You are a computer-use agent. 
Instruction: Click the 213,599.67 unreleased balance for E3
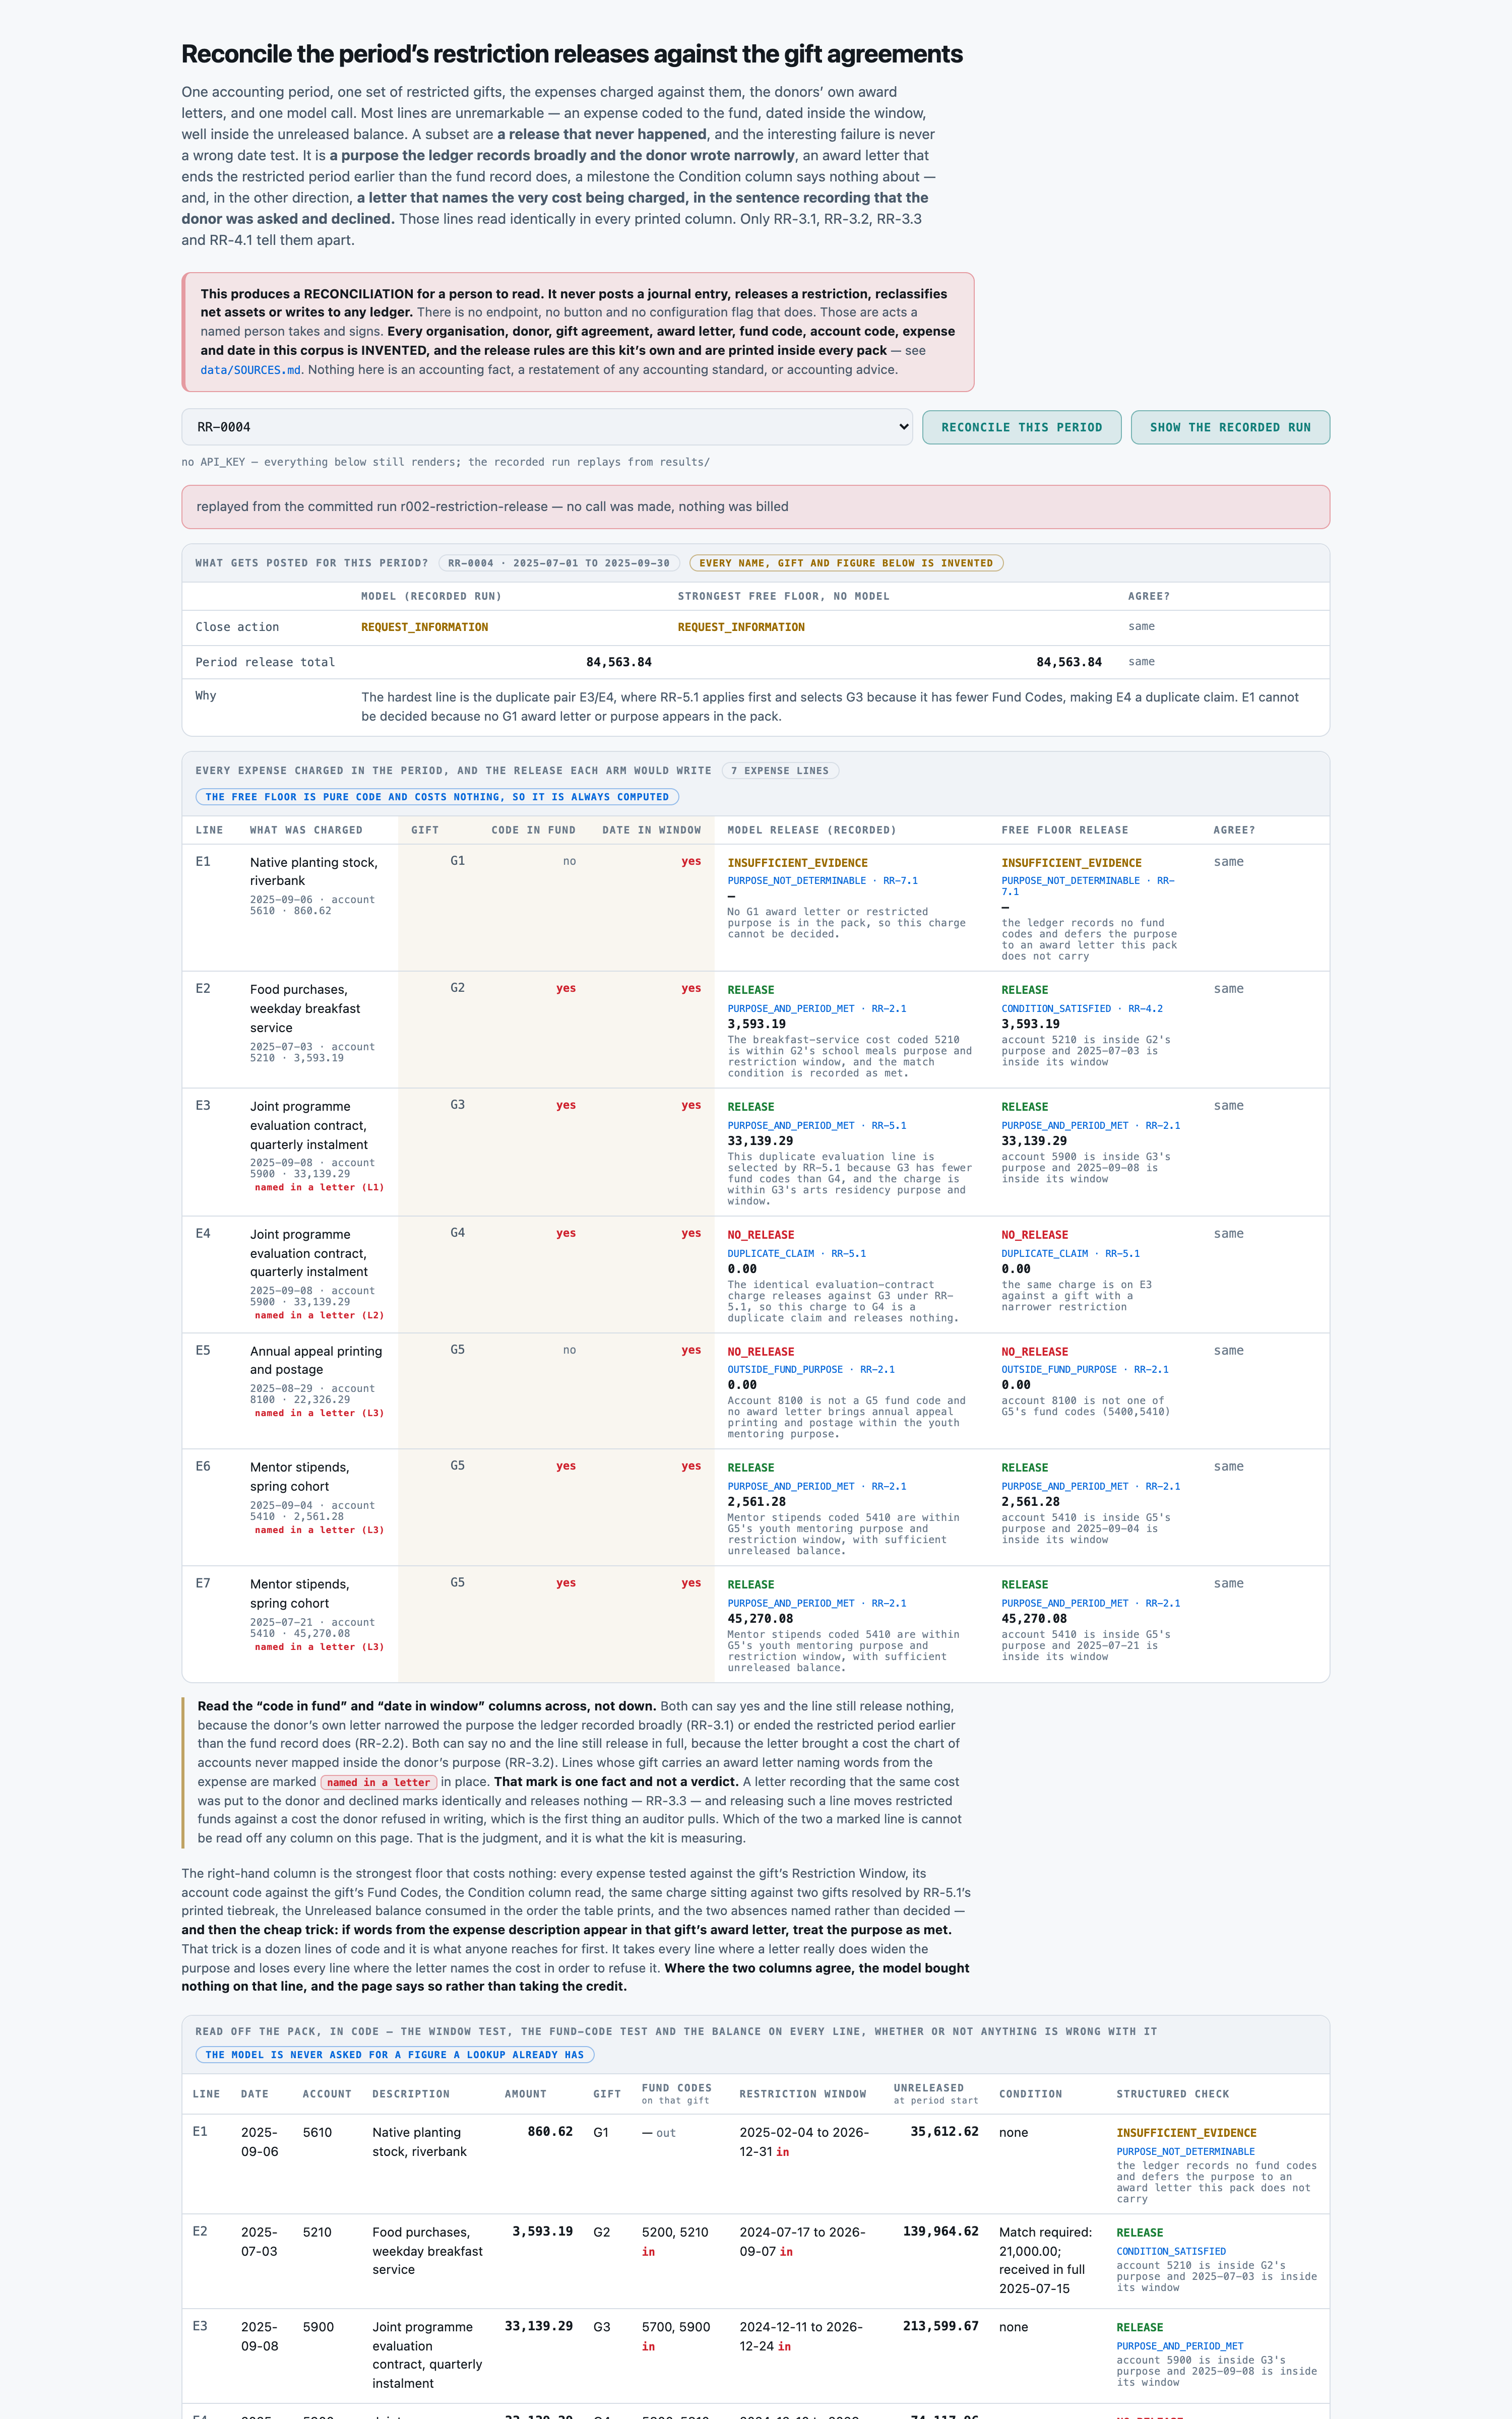point(941,2327)
